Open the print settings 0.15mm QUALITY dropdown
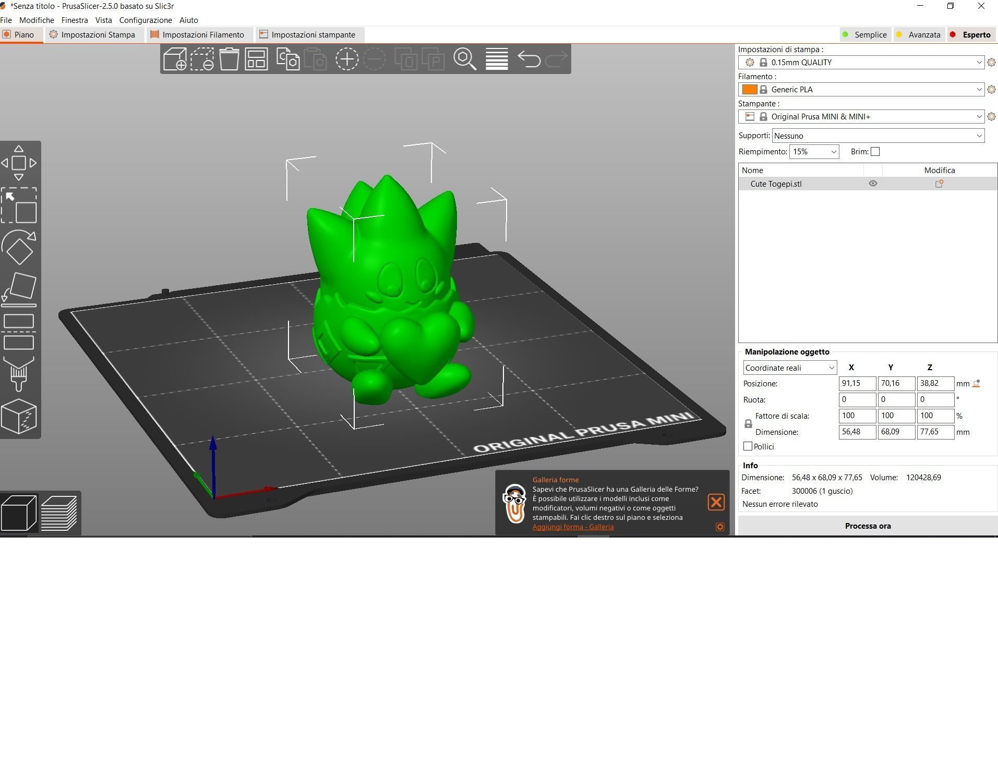 click(861, 63)
